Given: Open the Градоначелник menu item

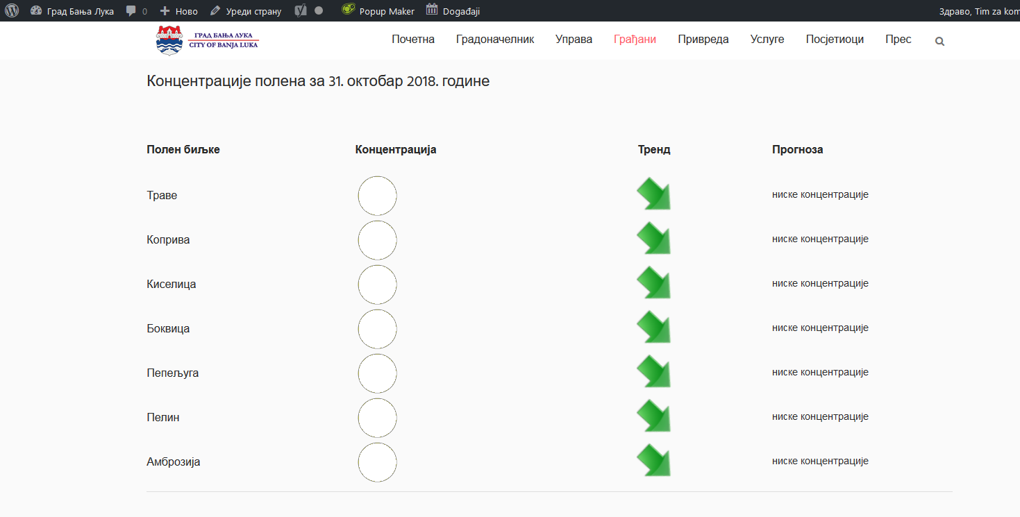Looking at the screenshot, I should click(495, 40).
